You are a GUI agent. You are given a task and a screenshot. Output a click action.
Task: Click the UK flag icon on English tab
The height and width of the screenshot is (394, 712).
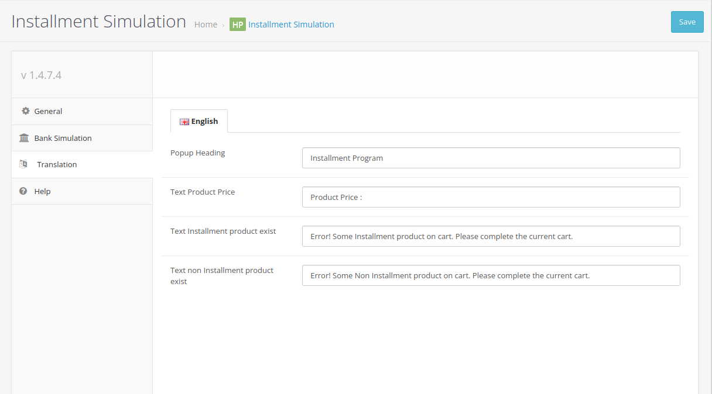click(184, 122)
